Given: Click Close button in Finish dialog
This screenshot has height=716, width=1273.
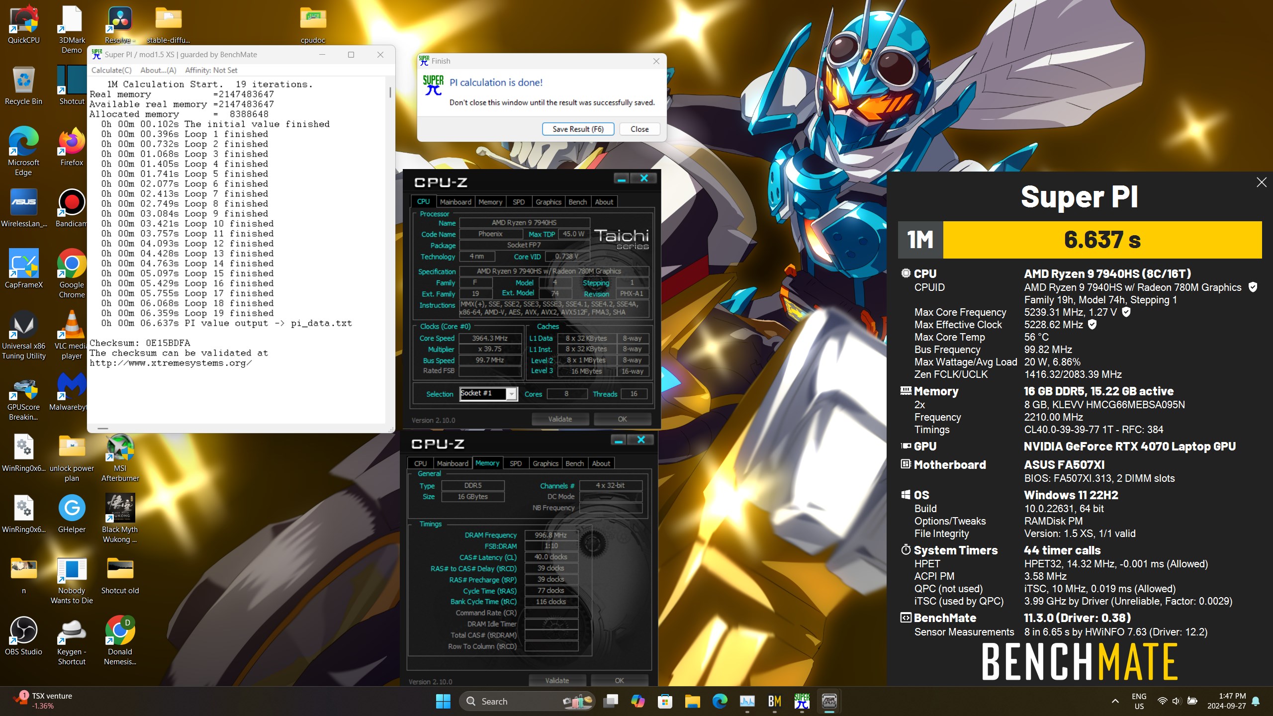Looking at the screenshot, I should (x=639, y=129).
